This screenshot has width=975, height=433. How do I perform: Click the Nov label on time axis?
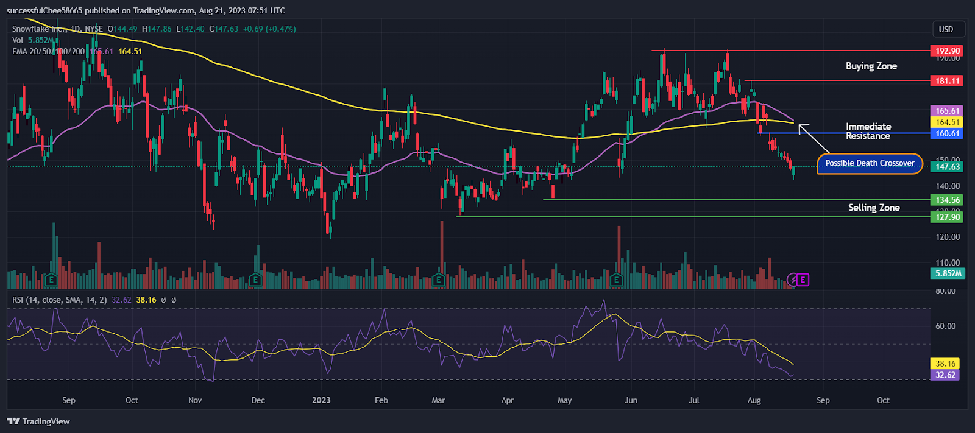(195, 400)
